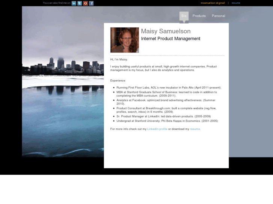Image resolution: width=273 pixels, height=204 pixels.
Task: Follow the LinkedIn profile link in bio
Action: [157, 129]
